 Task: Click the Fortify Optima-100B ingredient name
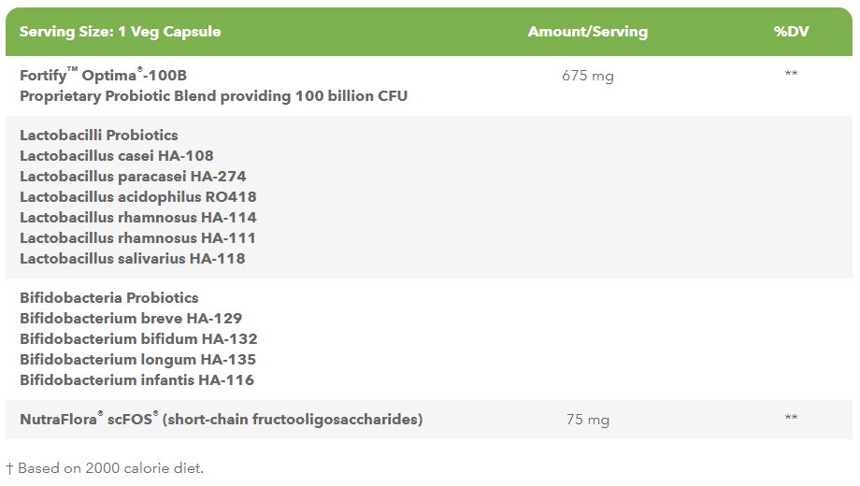tap(110, 75)
